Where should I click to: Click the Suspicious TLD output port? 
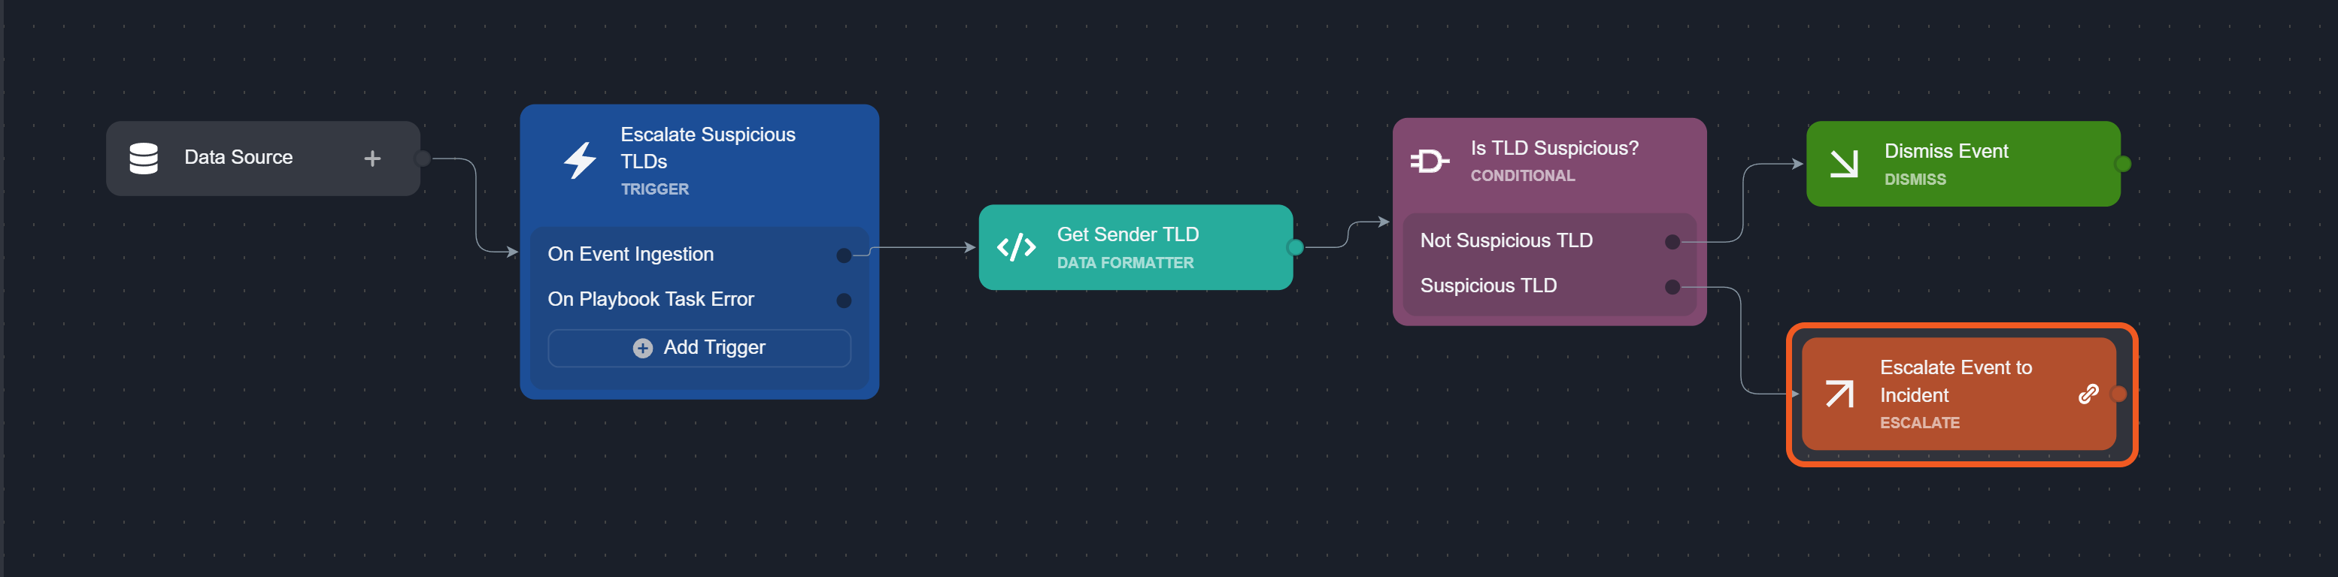point(1672,287)
